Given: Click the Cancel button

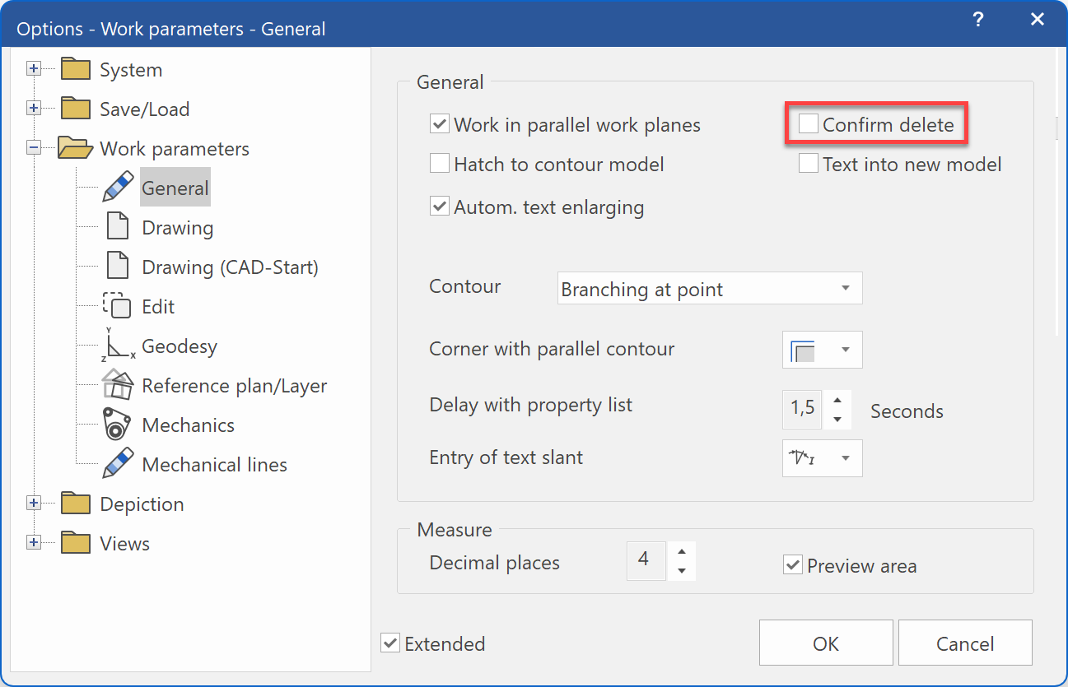Looking at the screenshot, I should (965, 643).
